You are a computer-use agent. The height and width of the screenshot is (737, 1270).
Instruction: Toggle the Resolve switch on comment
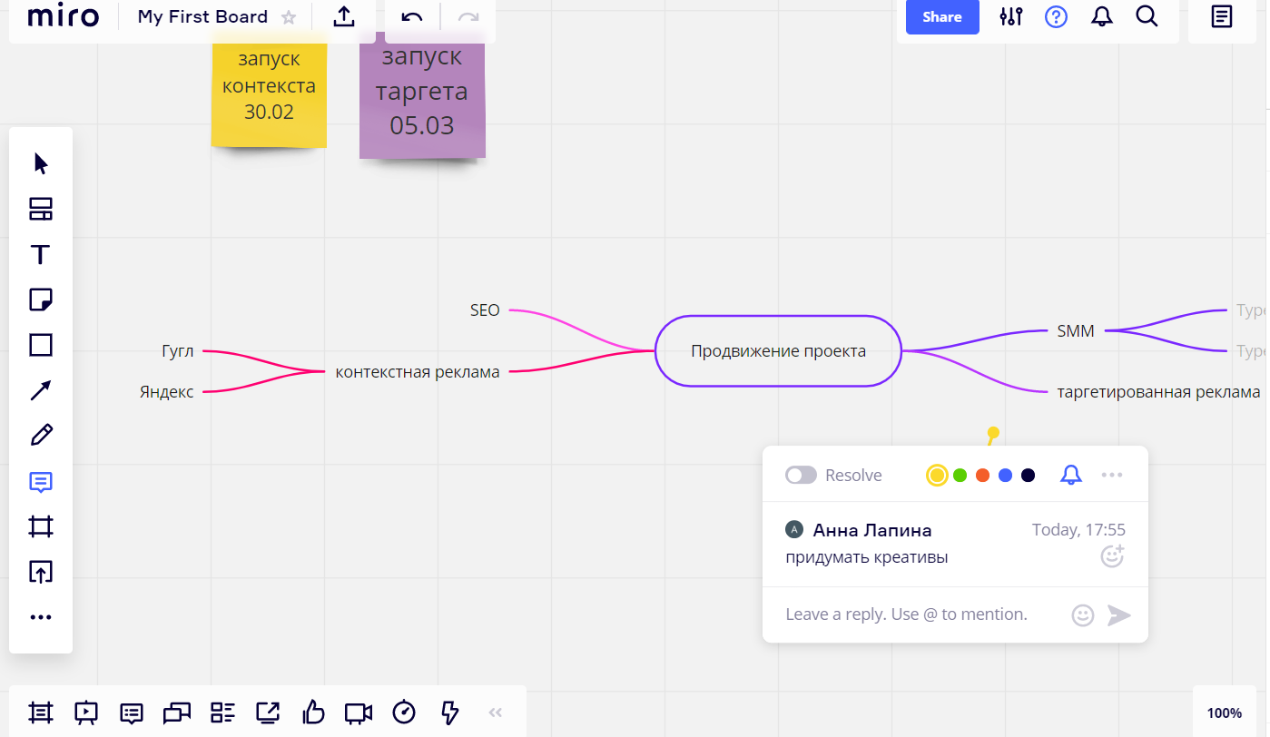(x=801, y=476)
